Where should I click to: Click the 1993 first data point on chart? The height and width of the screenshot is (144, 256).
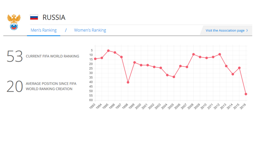coord(95,59)
